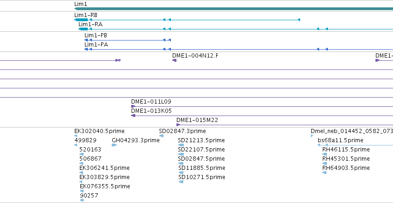Screen dimensions: 393x203
Task: Select the Lim1-RB transcript label
Action: (86, 15)
